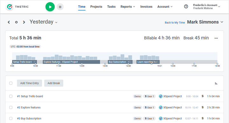Click the TMetric logo icon
Image resolution: width=229 pixels, height=123 pixels.
[10, 7]
